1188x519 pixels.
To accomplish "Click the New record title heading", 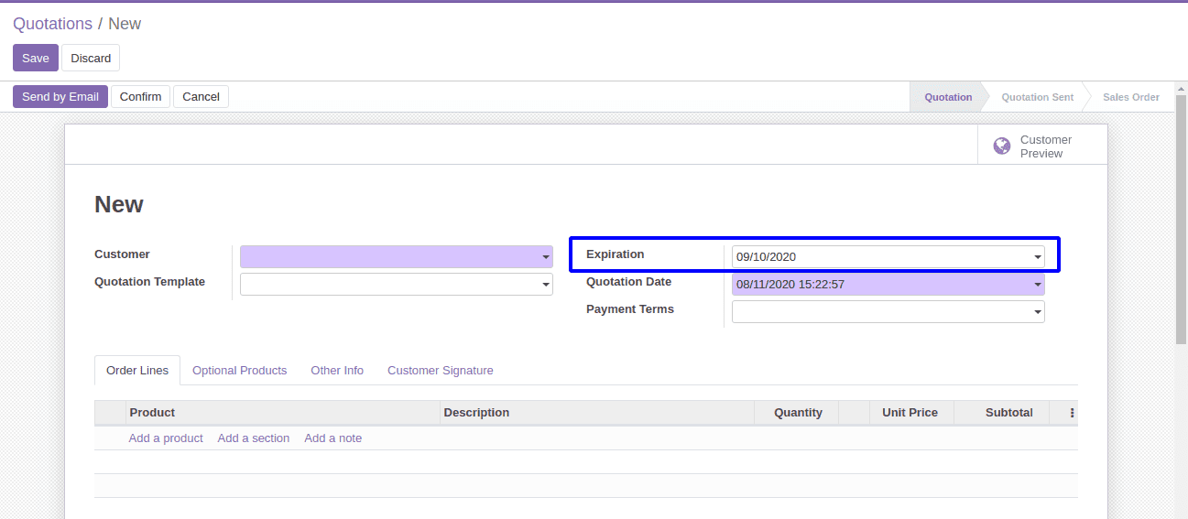I will click(119, 204).
